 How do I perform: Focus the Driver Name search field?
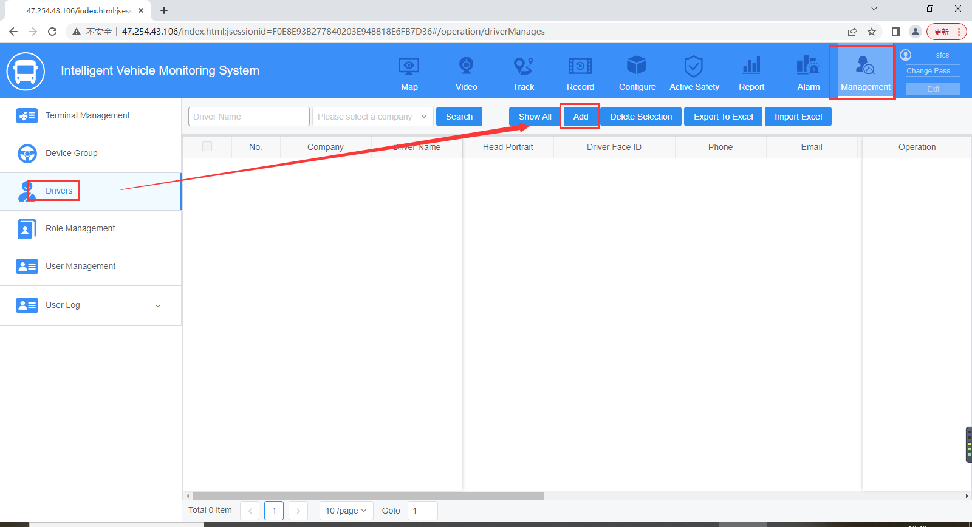tap(249, 117)
